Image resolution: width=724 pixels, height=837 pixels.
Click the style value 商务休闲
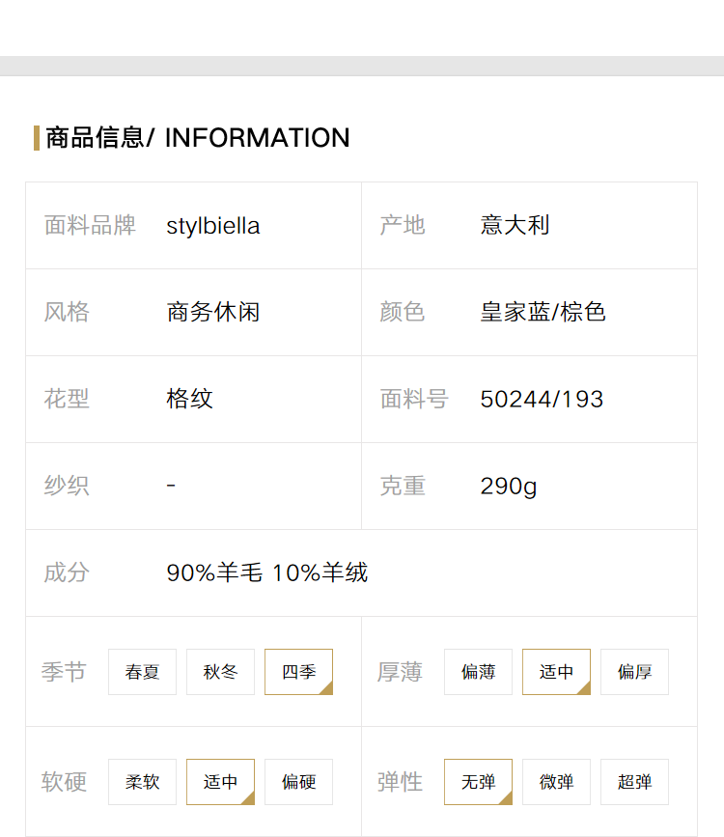point(213,312)
